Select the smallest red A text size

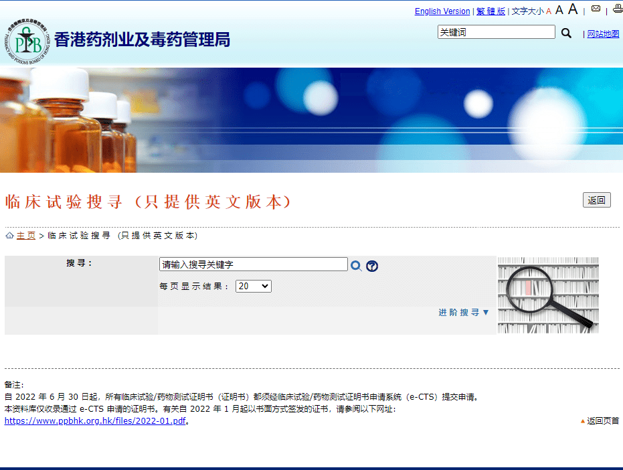pyautogui.click(x=548, y=11)
